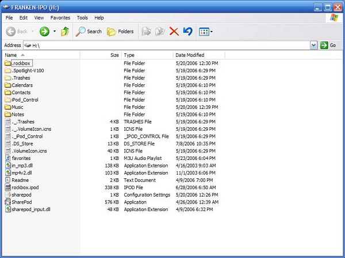Select the ._.Trashes file icon
Screen dimensions: 345x258
click(x=8, y=122)
